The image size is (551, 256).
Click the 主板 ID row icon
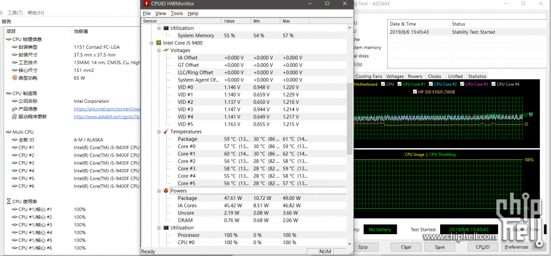point(15,140)
